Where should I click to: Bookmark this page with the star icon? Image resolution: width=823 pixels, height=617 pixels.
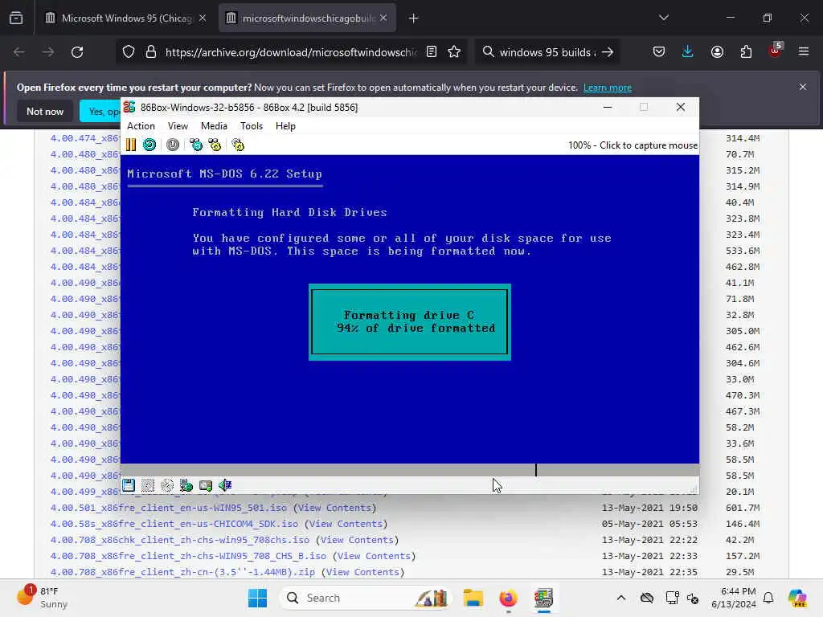pyautogui.click(x=455, y=52)
